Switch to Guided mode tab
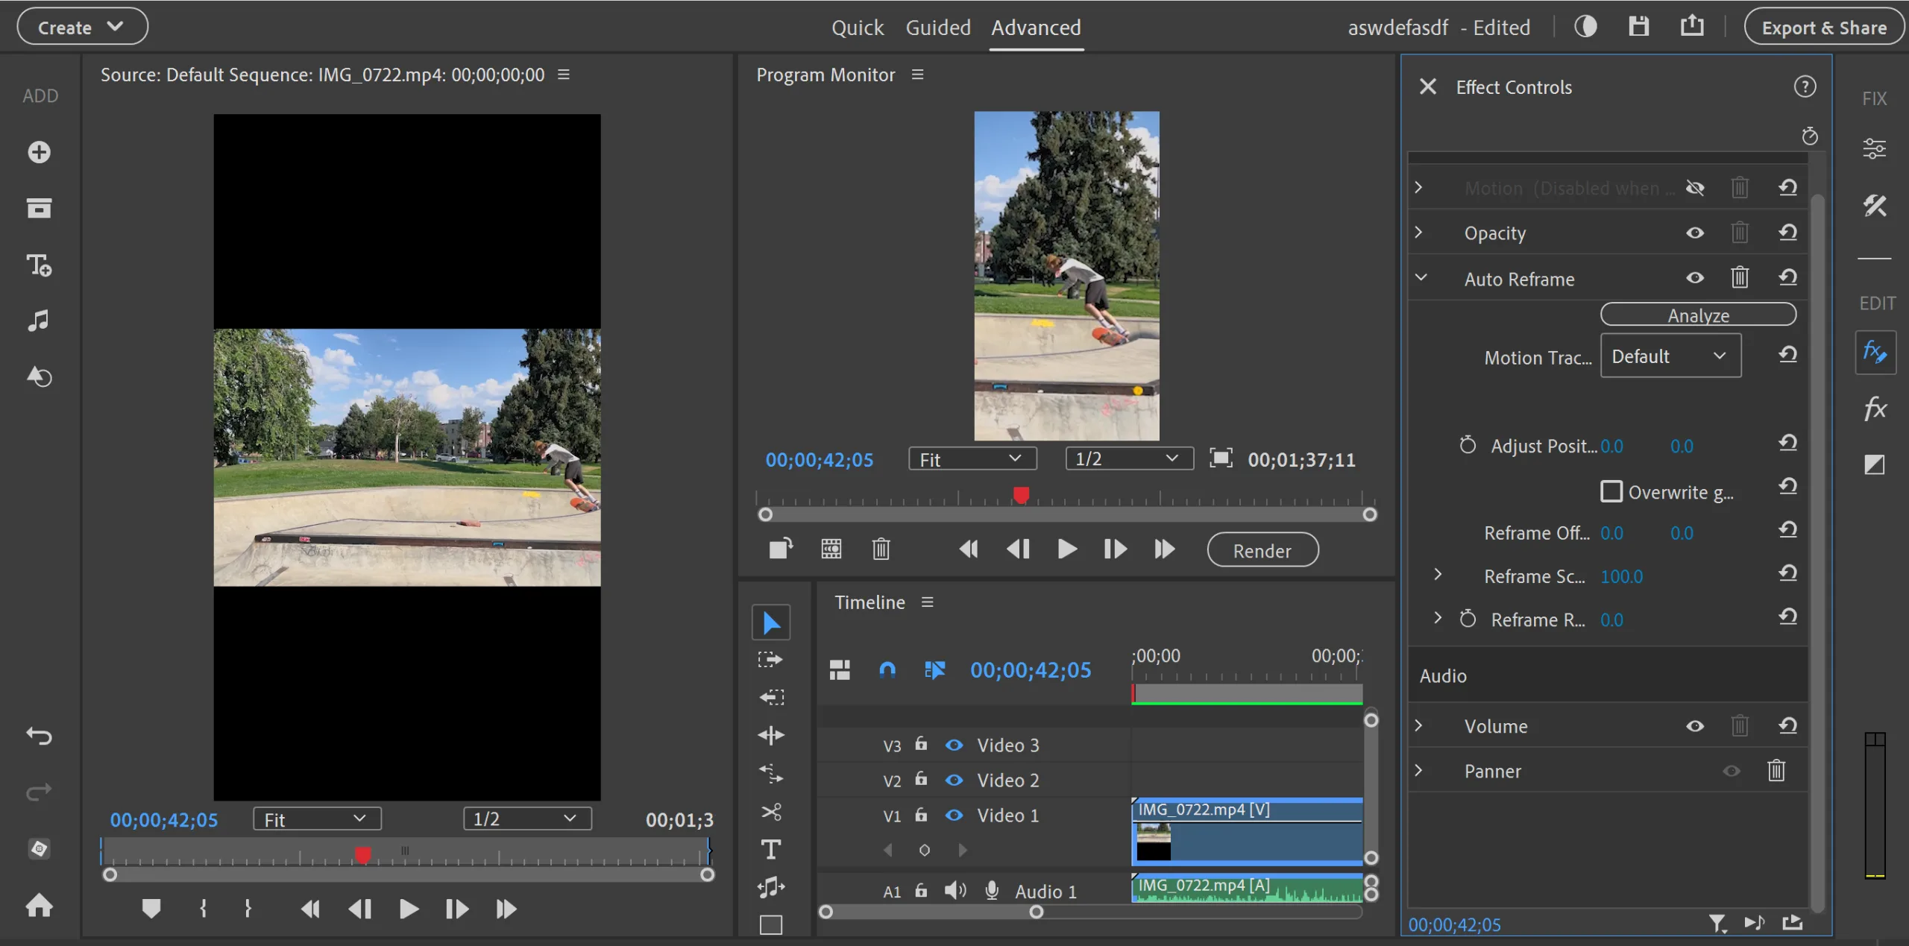Screen dimensions: 1909x946 pos(937,28)
